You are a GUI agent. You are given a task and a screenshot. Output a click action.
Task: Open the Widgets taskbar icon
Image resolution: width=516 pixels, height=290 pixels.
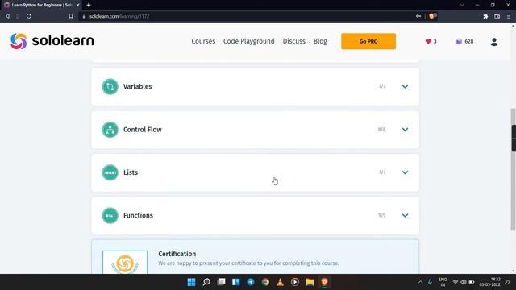(x=236, y=282)
